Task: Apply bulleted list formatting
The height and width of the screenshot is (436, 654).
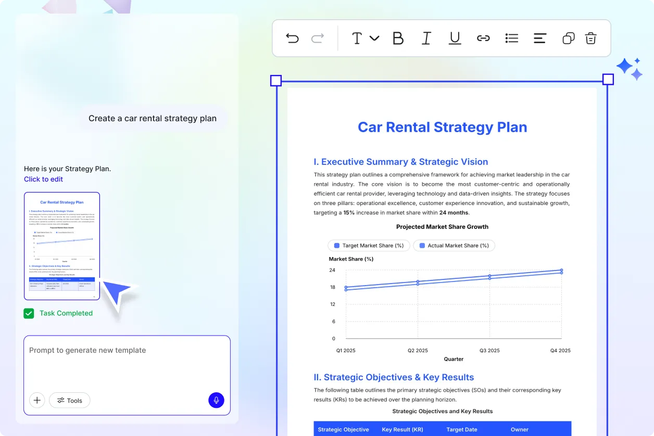Action: [512, 38]
